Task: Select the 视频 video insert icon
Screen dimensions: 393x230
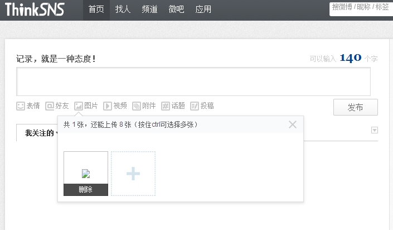Action: tap(108, 106)
